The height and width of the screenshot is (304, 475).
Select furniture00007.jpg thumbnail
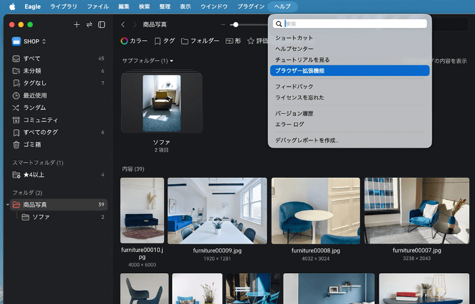[x=417, y=211]
